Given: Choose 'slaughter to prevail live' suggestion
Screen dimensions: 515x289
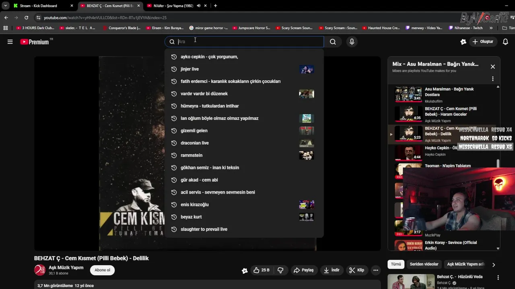Looking at the screenshot, I should pyautogui.click(x=244, y=229).
